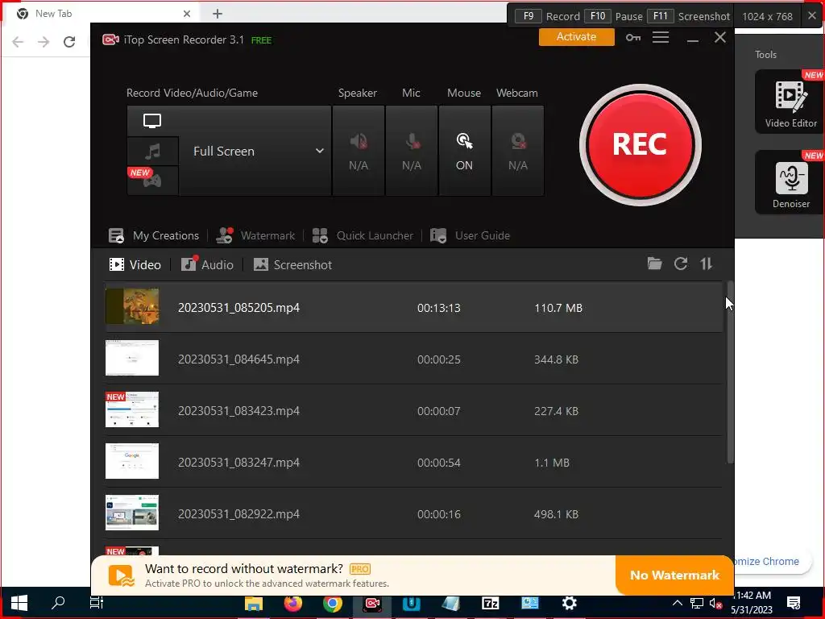Switch to game recording gamepad icon
This screenshot has height=619, width=825.
click(152, 181)
